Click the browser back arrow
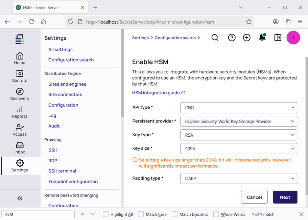Screen dimensions: 308x220 pos(7,22)
